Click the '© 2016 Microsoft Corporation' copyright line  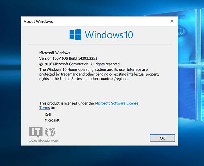click(x=80, y=64)
